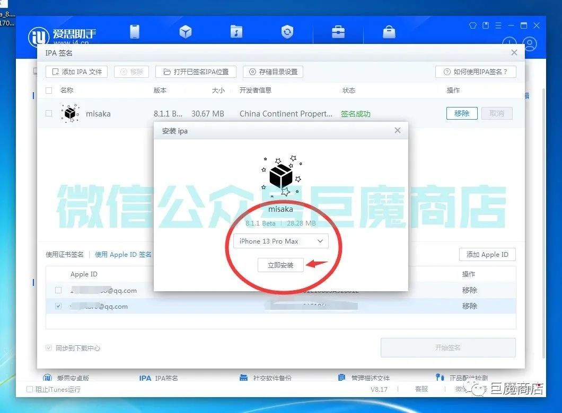Open the toolbox briefcase icon
Viewport: 562px width, 413px height.
338,32
